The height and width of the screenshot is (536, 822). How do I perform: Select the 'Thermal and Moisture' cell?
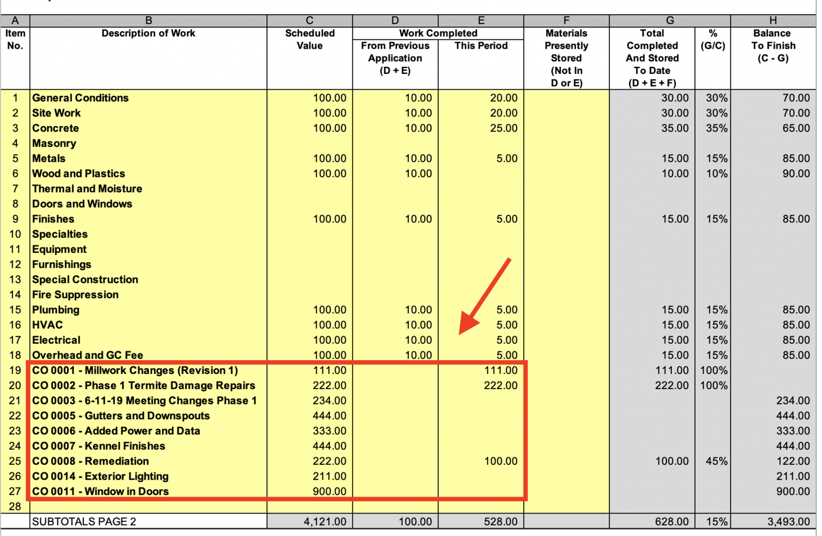coord(149,189)
